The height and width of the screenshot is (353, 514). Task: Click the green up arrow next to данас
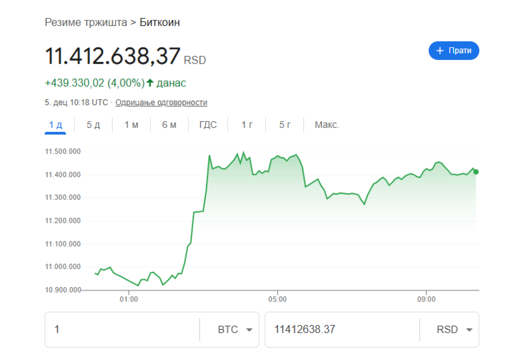[x=150, y=83]
